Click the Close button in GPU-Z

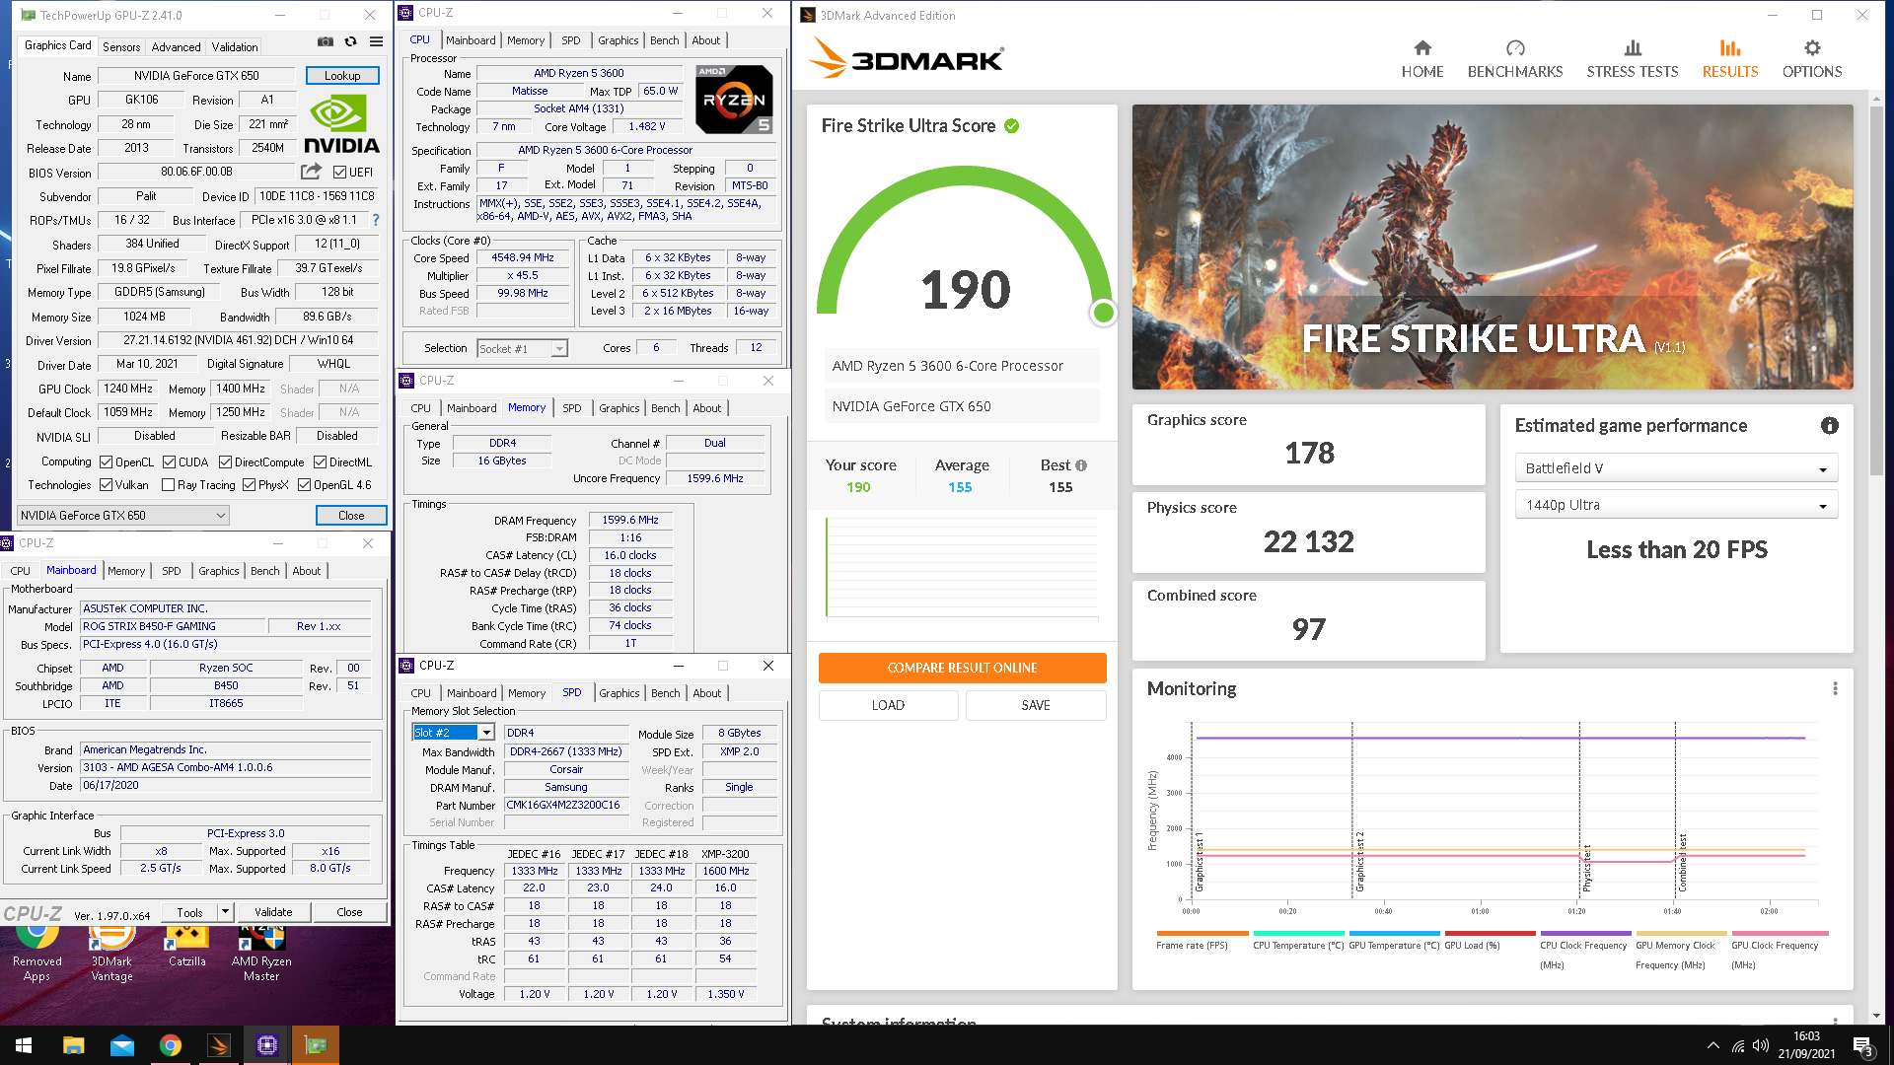pyautogui.click(x=351, y=515)
